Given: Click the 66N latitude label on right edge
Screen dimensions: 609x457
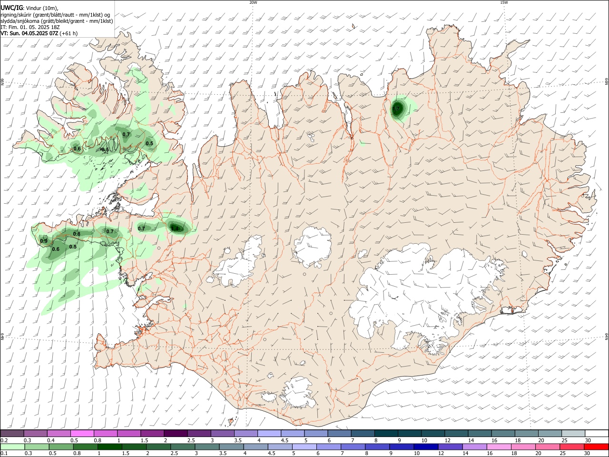Looking at the screenshot, I should (x=607, y=81).
